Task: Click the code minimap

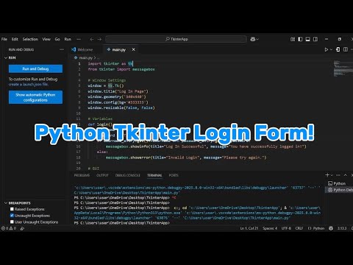Action: [343, 68]
